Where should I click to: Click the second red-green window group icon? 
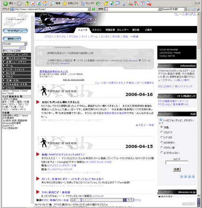pyautogui.click(x=137, y=3)
